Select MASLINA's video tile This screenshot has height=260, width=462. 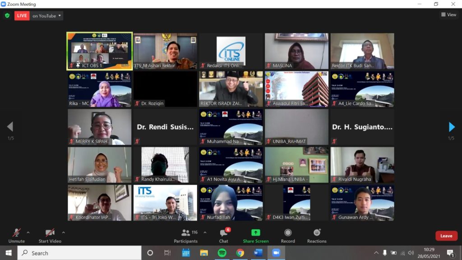click(296, 51)
